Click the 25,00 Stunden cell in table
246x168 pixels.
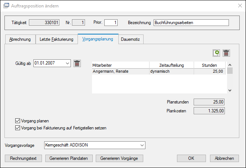coord(210,71)
